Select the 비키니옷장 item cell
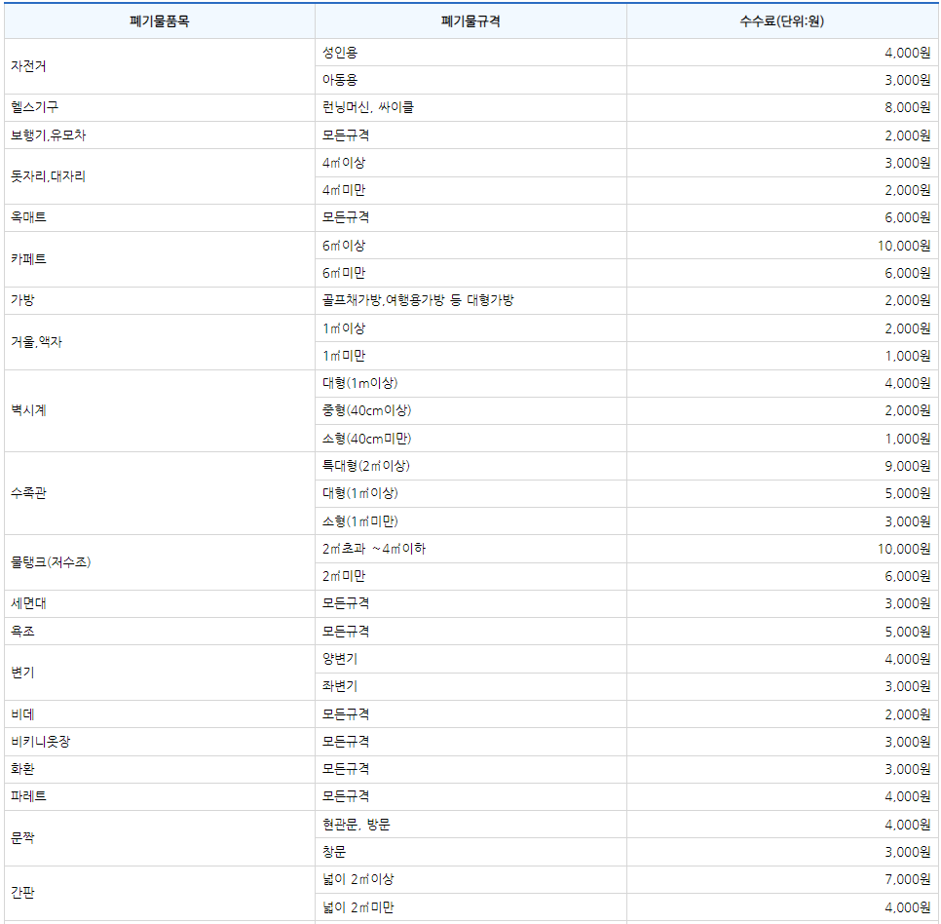 (x=160, y=742)
